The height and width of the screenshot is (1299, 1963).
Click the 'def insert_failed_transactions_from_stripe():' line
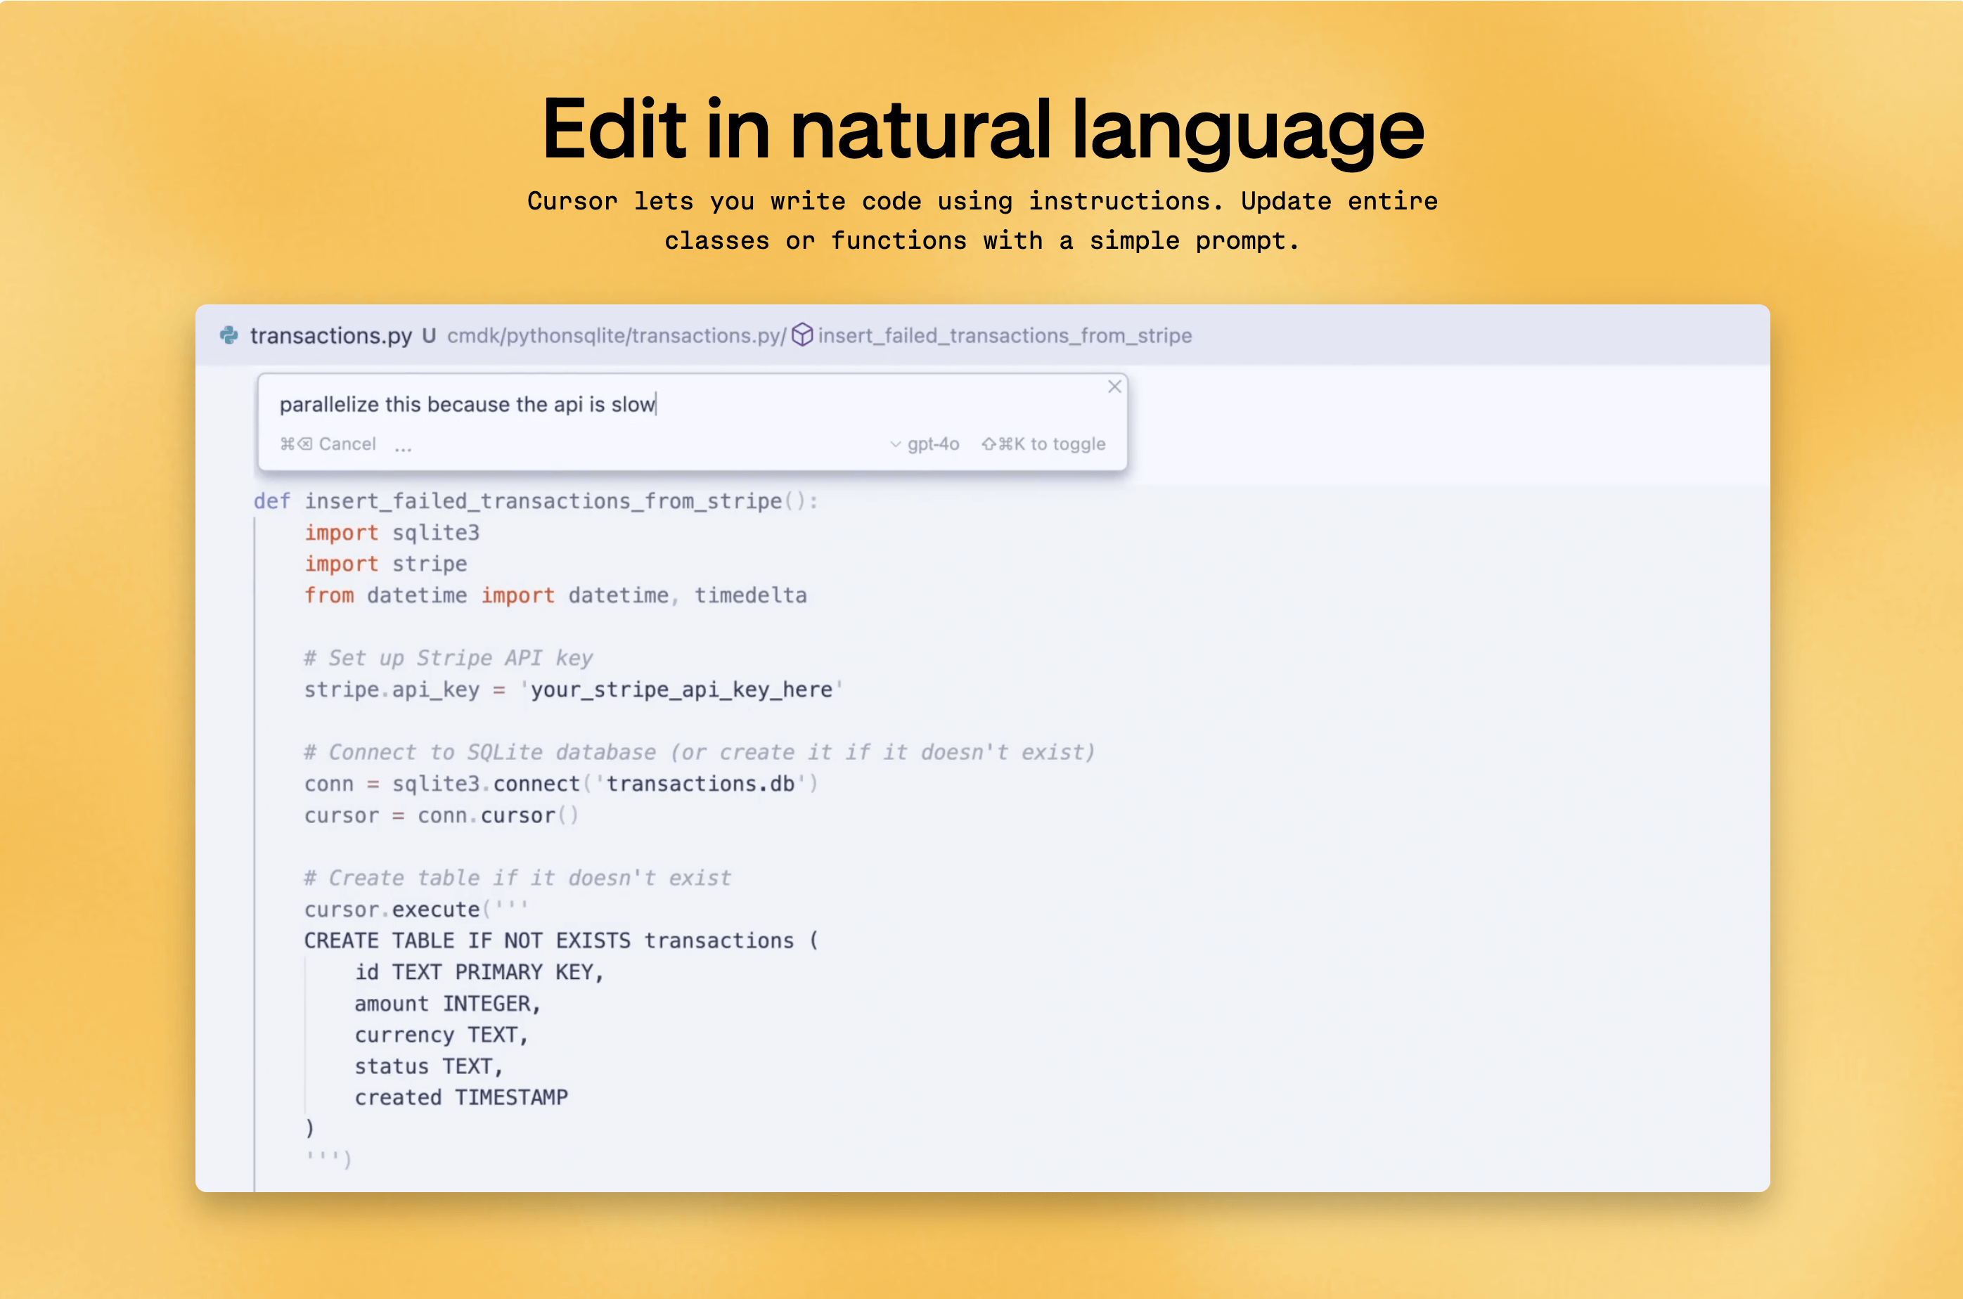536,501
